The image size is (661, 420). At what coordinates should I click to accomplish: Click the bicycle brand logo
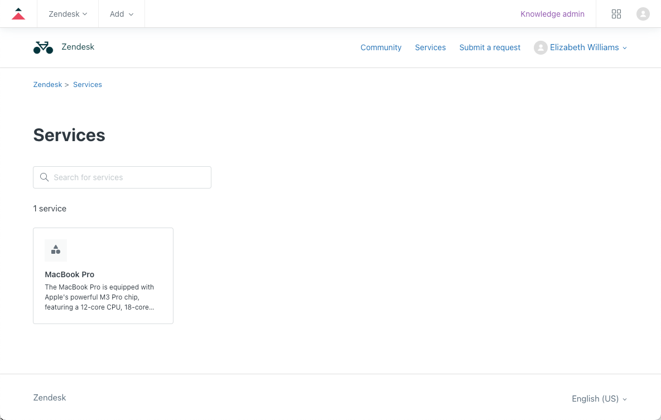point(43,47)
